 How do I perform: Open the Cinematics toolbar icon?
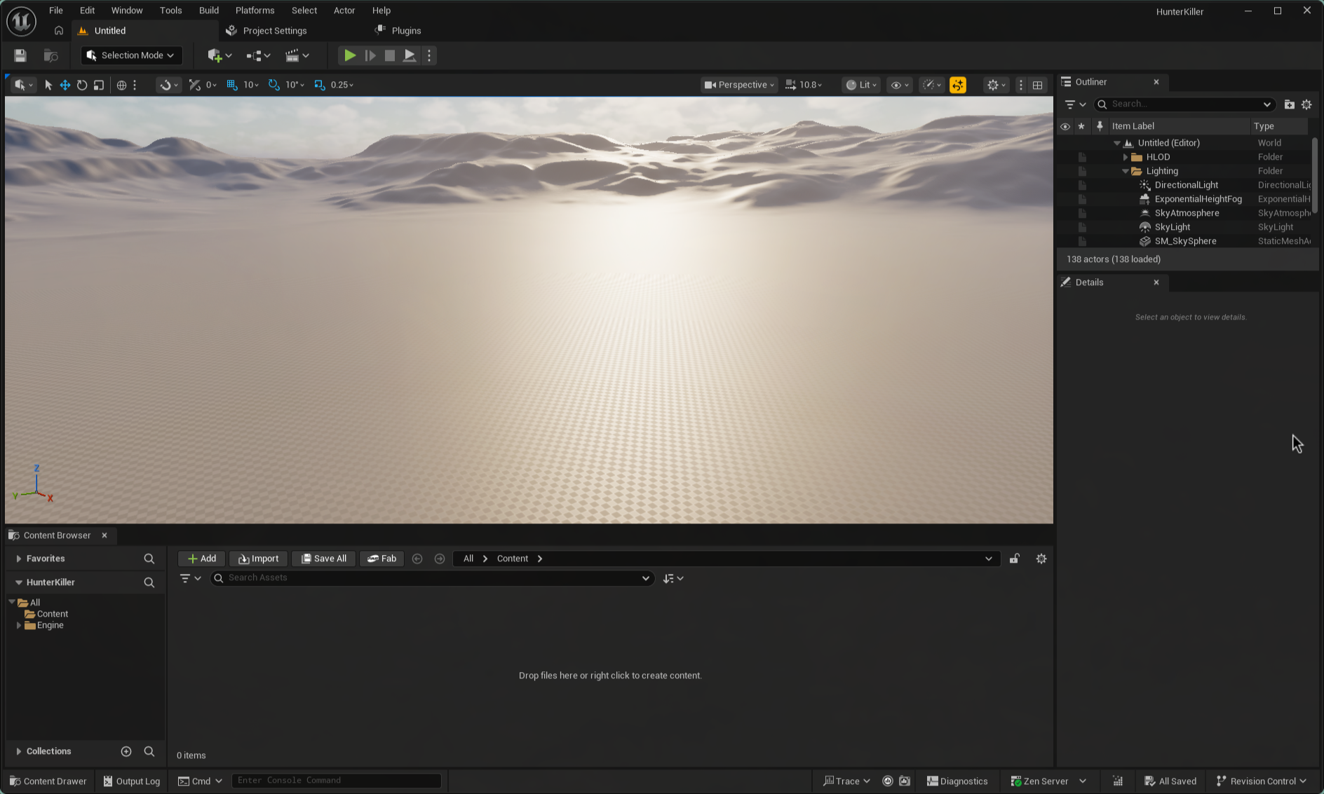pos(292,55)
